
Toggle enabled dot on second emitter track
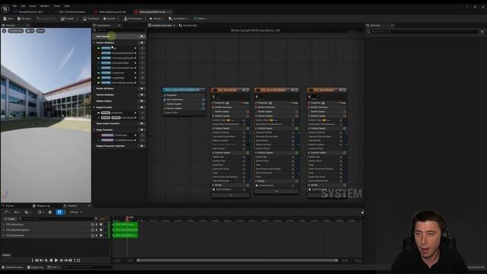coord(100,230)
